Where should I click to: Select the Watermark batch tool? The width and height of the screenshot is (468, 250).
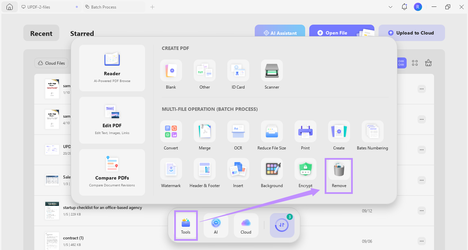tap(171, 173)
